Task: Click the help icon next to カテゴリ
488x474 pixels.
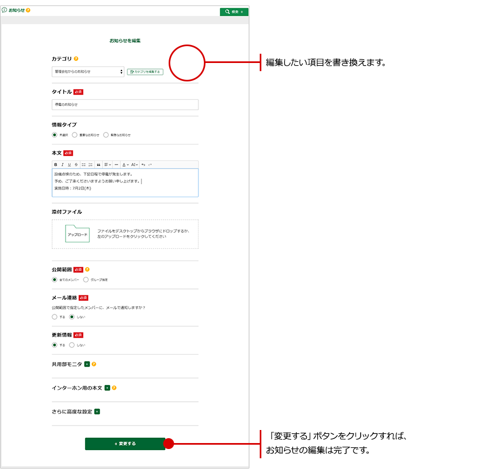Action: 76,59
